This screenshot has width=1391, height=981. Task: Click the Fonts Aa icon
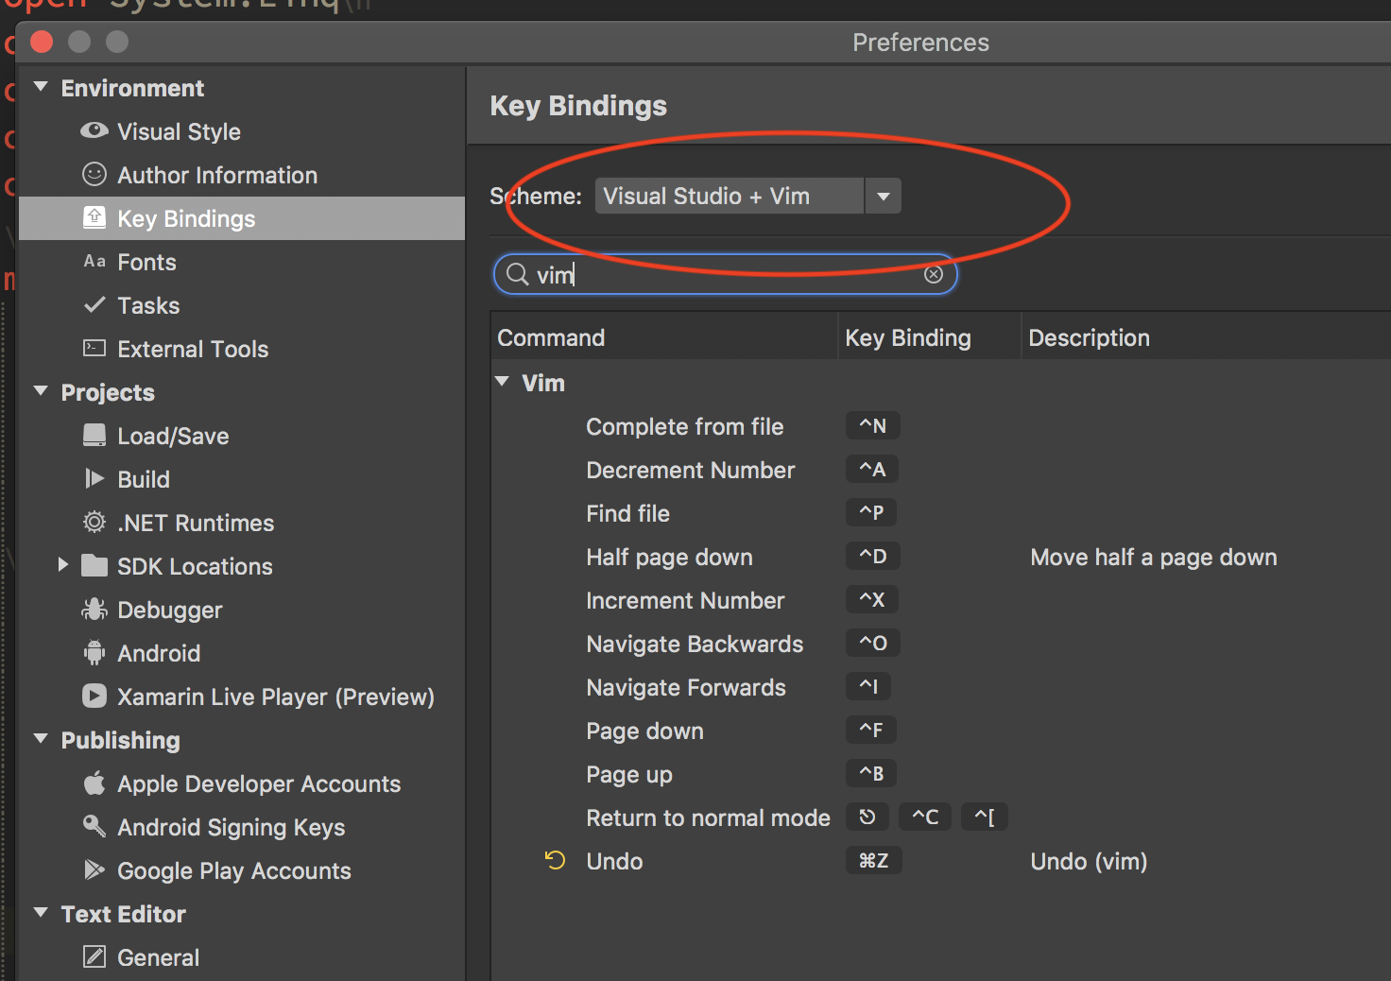[x=94, y=261]
